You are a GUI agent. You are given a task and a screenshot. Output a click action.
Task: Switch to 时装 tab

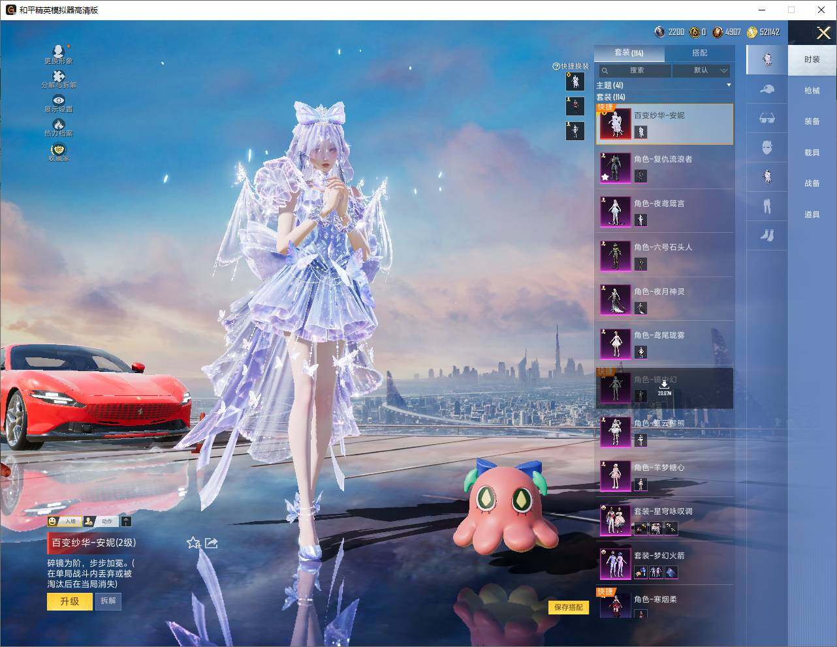[x=812, y=59]
